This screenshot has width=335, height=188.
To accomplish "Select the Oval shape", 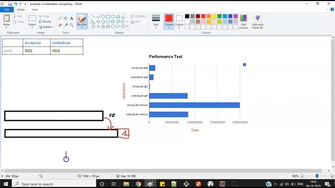I will point(103,17).
